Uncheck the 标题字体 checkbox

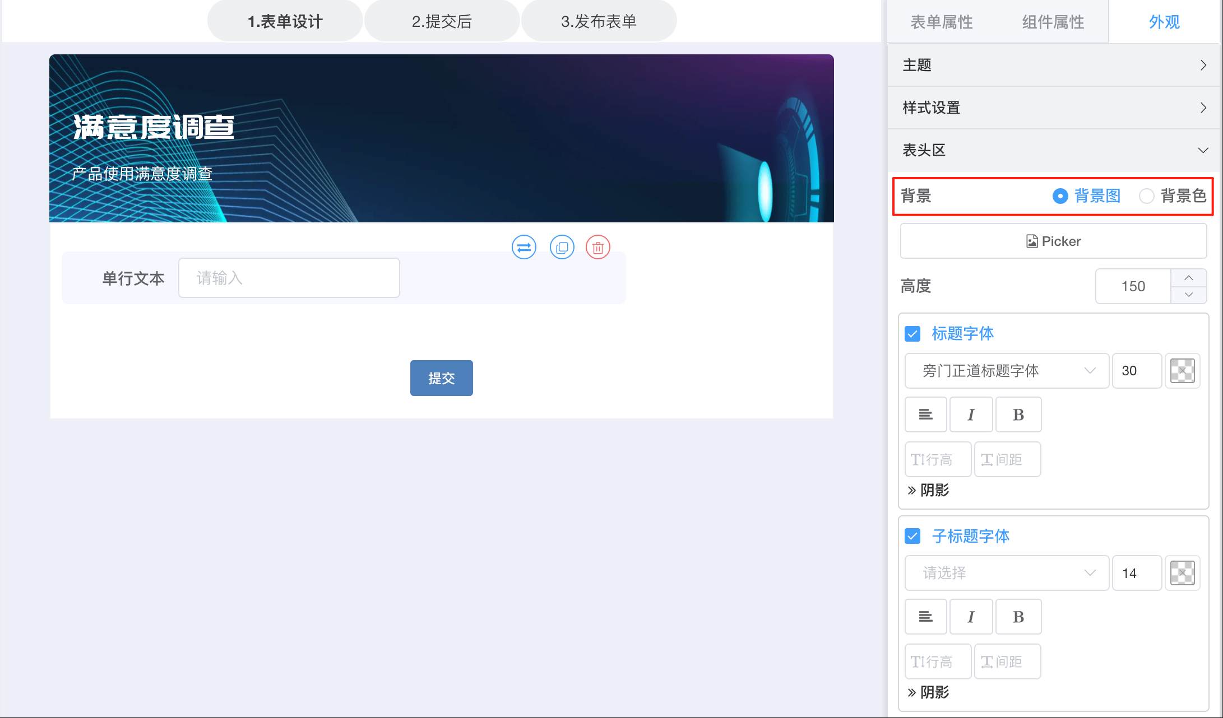pos(912,334)
